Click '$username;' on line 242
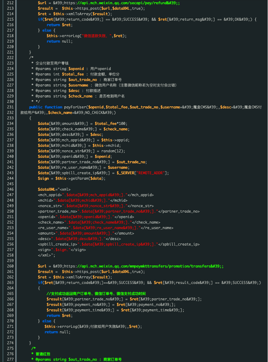The image size is (268, 362). point(119,167)
